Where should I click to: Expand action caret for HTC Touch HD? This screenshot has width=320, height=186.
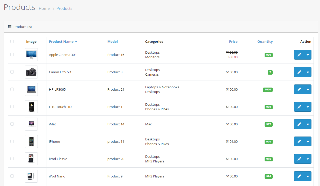308,107
